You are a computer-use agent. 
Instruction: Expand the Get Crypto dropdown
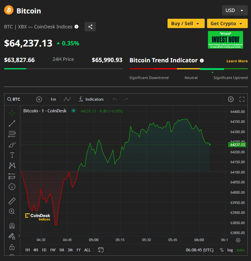click(227, 24)
